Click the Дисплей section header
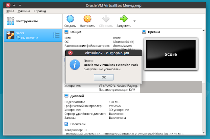This screenshot has width=210, height=139. pyautogui.click(x=77, y=96)
